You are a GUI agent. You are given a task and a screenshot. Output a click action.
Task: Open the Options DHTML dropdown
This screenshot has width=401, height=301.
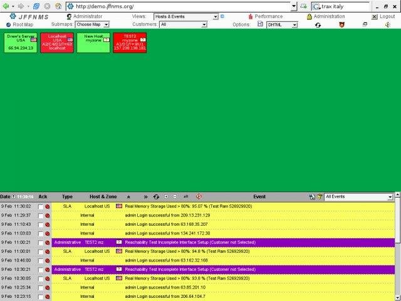point(282,25)
